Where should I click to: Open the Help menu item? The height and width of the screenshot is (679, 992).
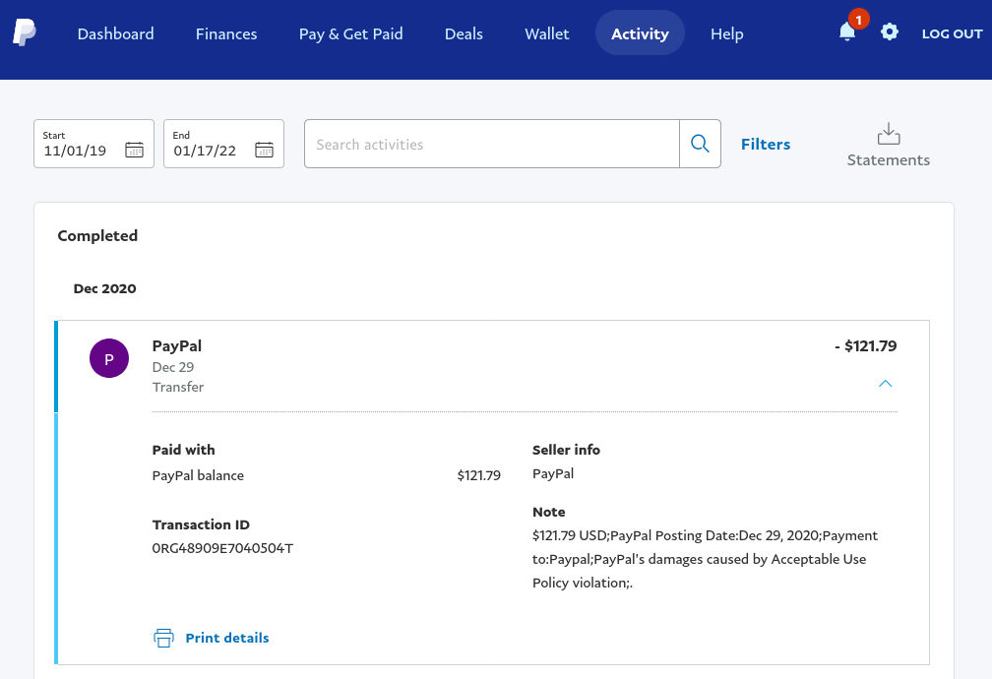[726, 33]
